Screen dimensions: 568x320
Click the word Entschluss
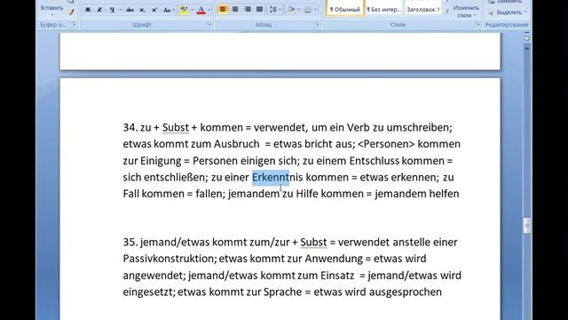coord(374,161)
